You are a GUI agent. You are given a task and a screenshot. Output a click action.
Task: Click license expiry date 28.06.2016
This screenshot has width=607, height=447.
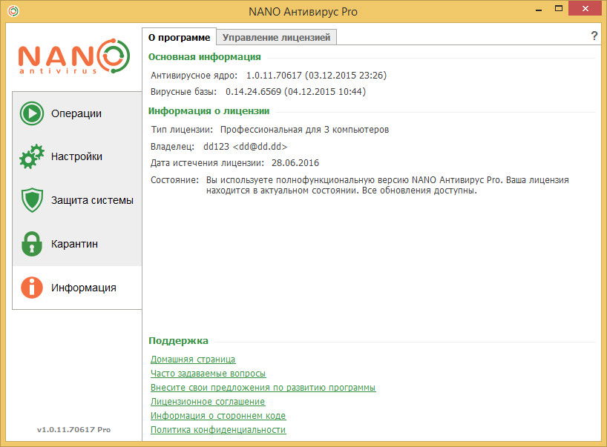coord(295,163)
